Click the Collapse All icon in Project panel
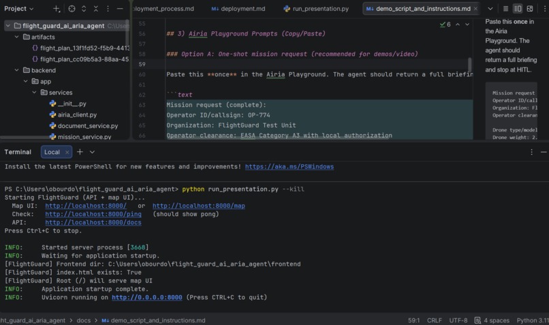This screenshot has height=325, width=549. [x=95, y=9]
